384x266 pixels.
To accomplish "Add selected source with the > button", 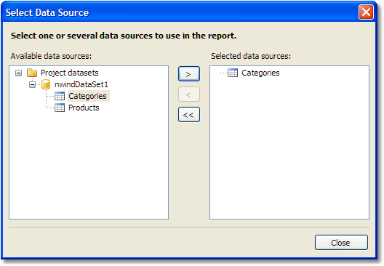I will [x=189, y=74].
